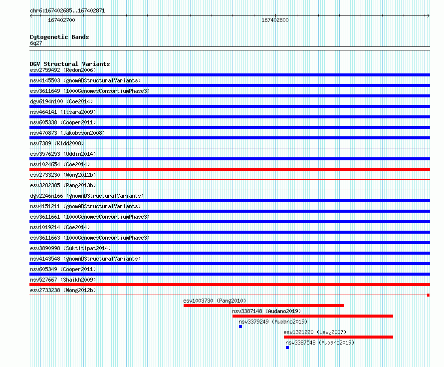Click the thin red line under esv3282385
The height and width of the screenshot is (367, 444).
coord(229,190)
